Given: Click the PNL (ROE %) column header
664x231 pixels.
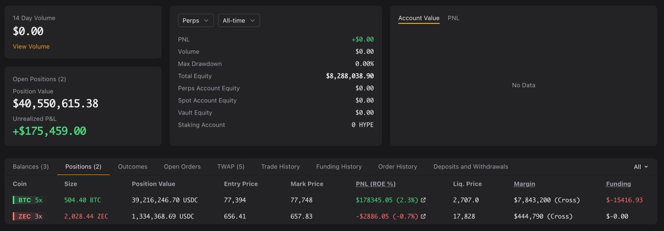Looking at the screenshot, I should point(375,184).
